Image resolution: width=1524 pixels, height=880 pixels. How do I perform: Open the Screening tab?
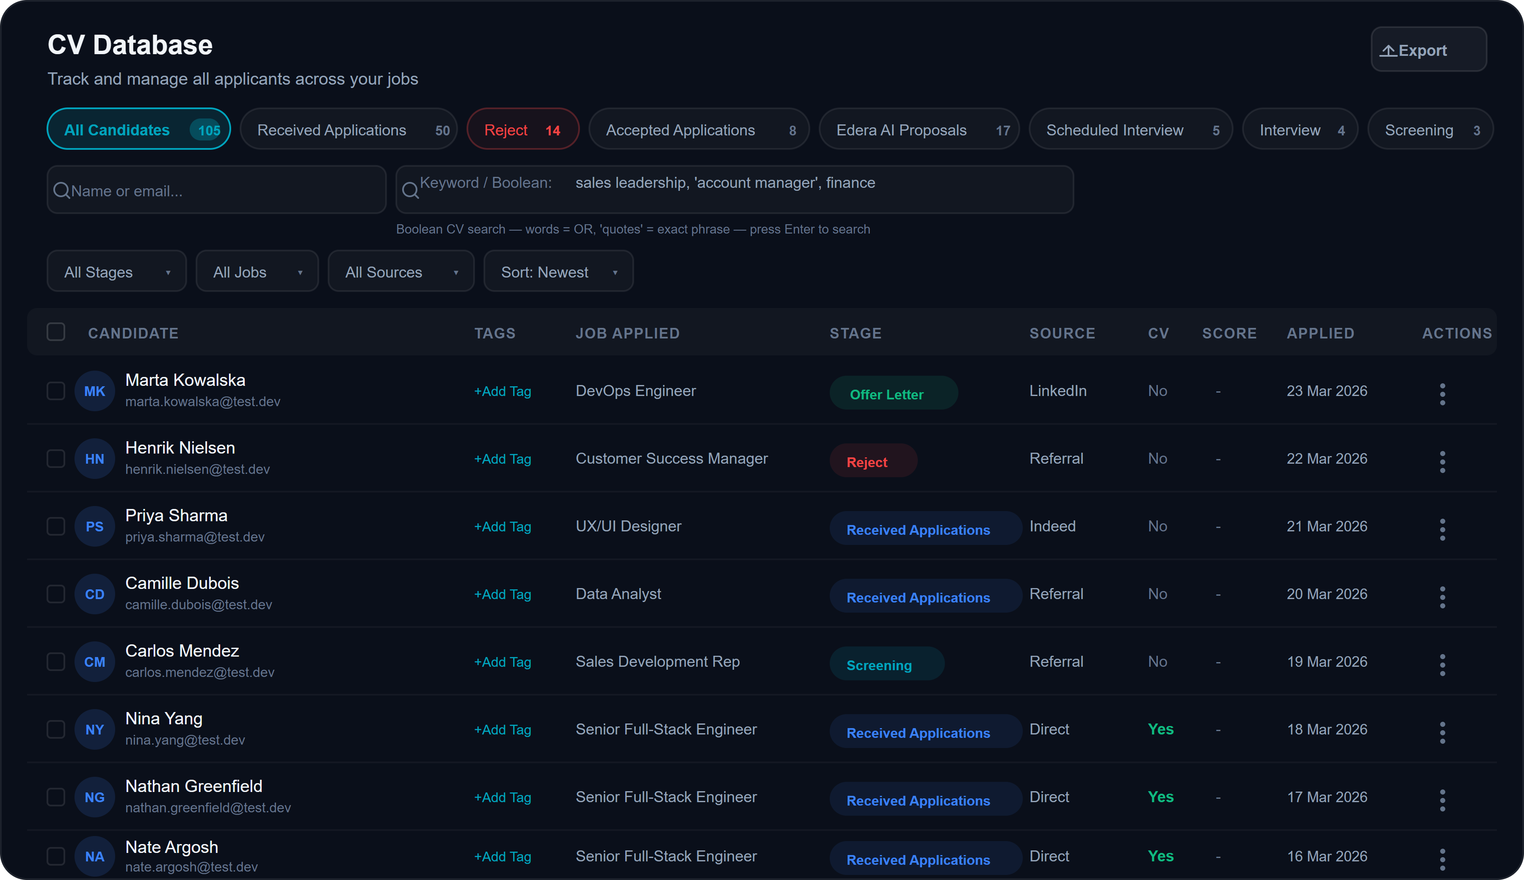1430,129
